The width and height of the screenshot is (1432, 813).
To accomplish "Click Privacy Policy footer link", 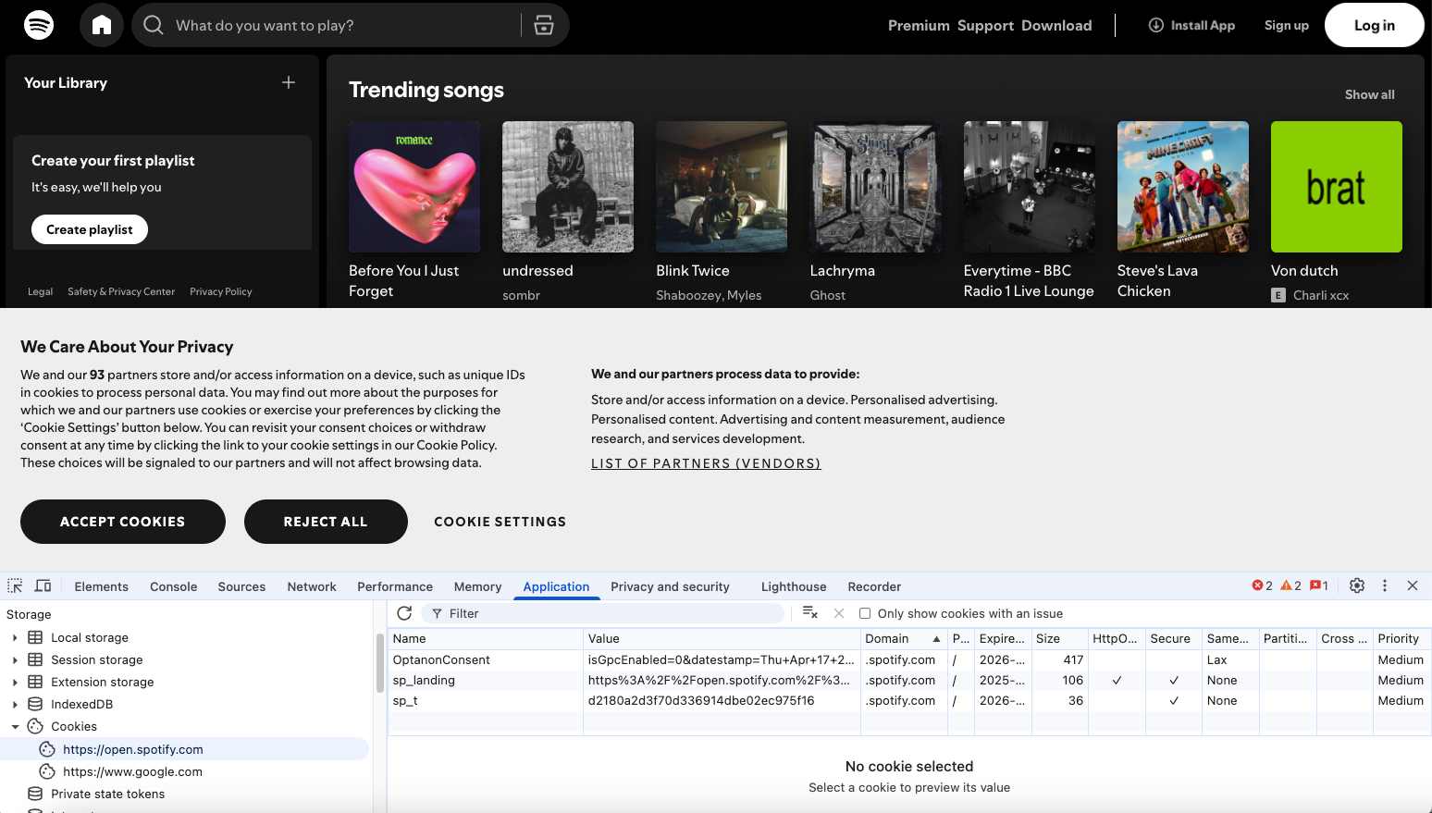I will (221, 291).
